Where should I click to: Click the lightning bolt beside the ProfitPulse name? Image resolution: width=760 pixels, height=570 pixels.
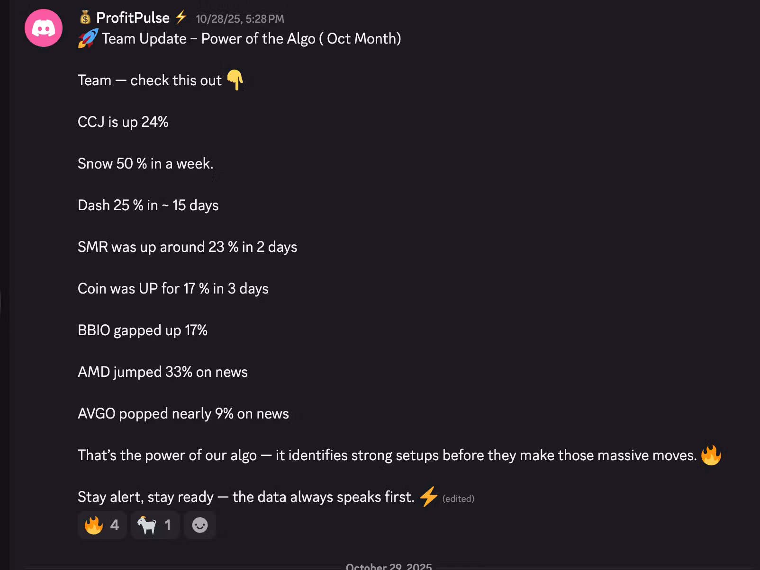pyautogui.click(x=181, y=18)
